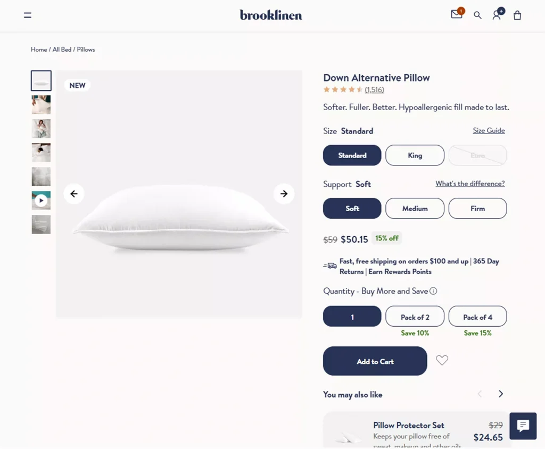Go back using the left image arrow

(x=73, y=194)
